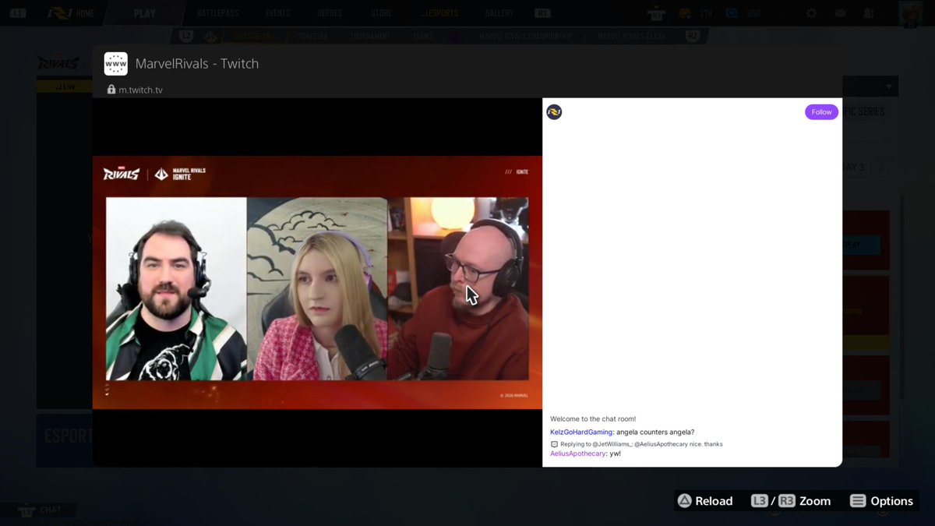935x526 pixels.
Task: Click the L1 shoulder prompt in top bar
Action: (19, 13)
